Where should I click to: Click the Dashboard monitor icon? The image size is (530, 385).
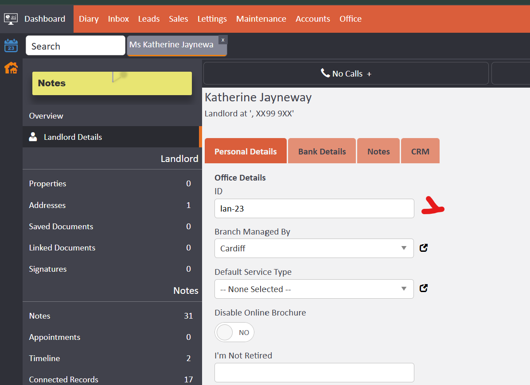tap(10, 19)
